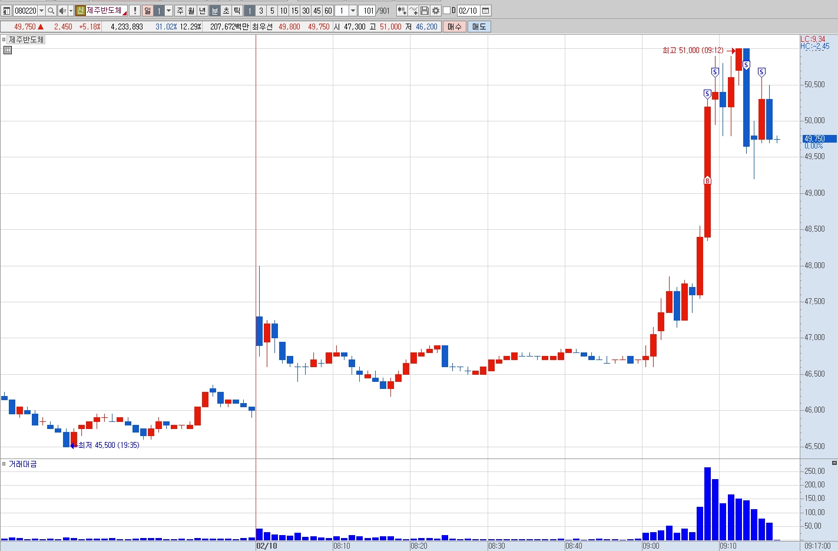Click the 거래대금 volume panel label

click(23, 464)
